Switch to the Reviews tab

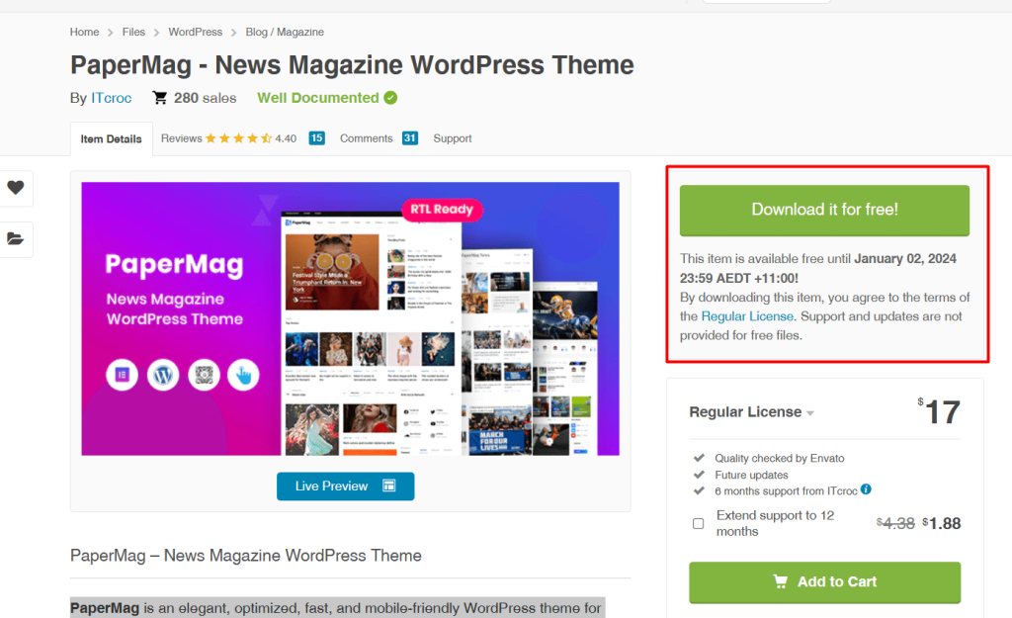181,138
